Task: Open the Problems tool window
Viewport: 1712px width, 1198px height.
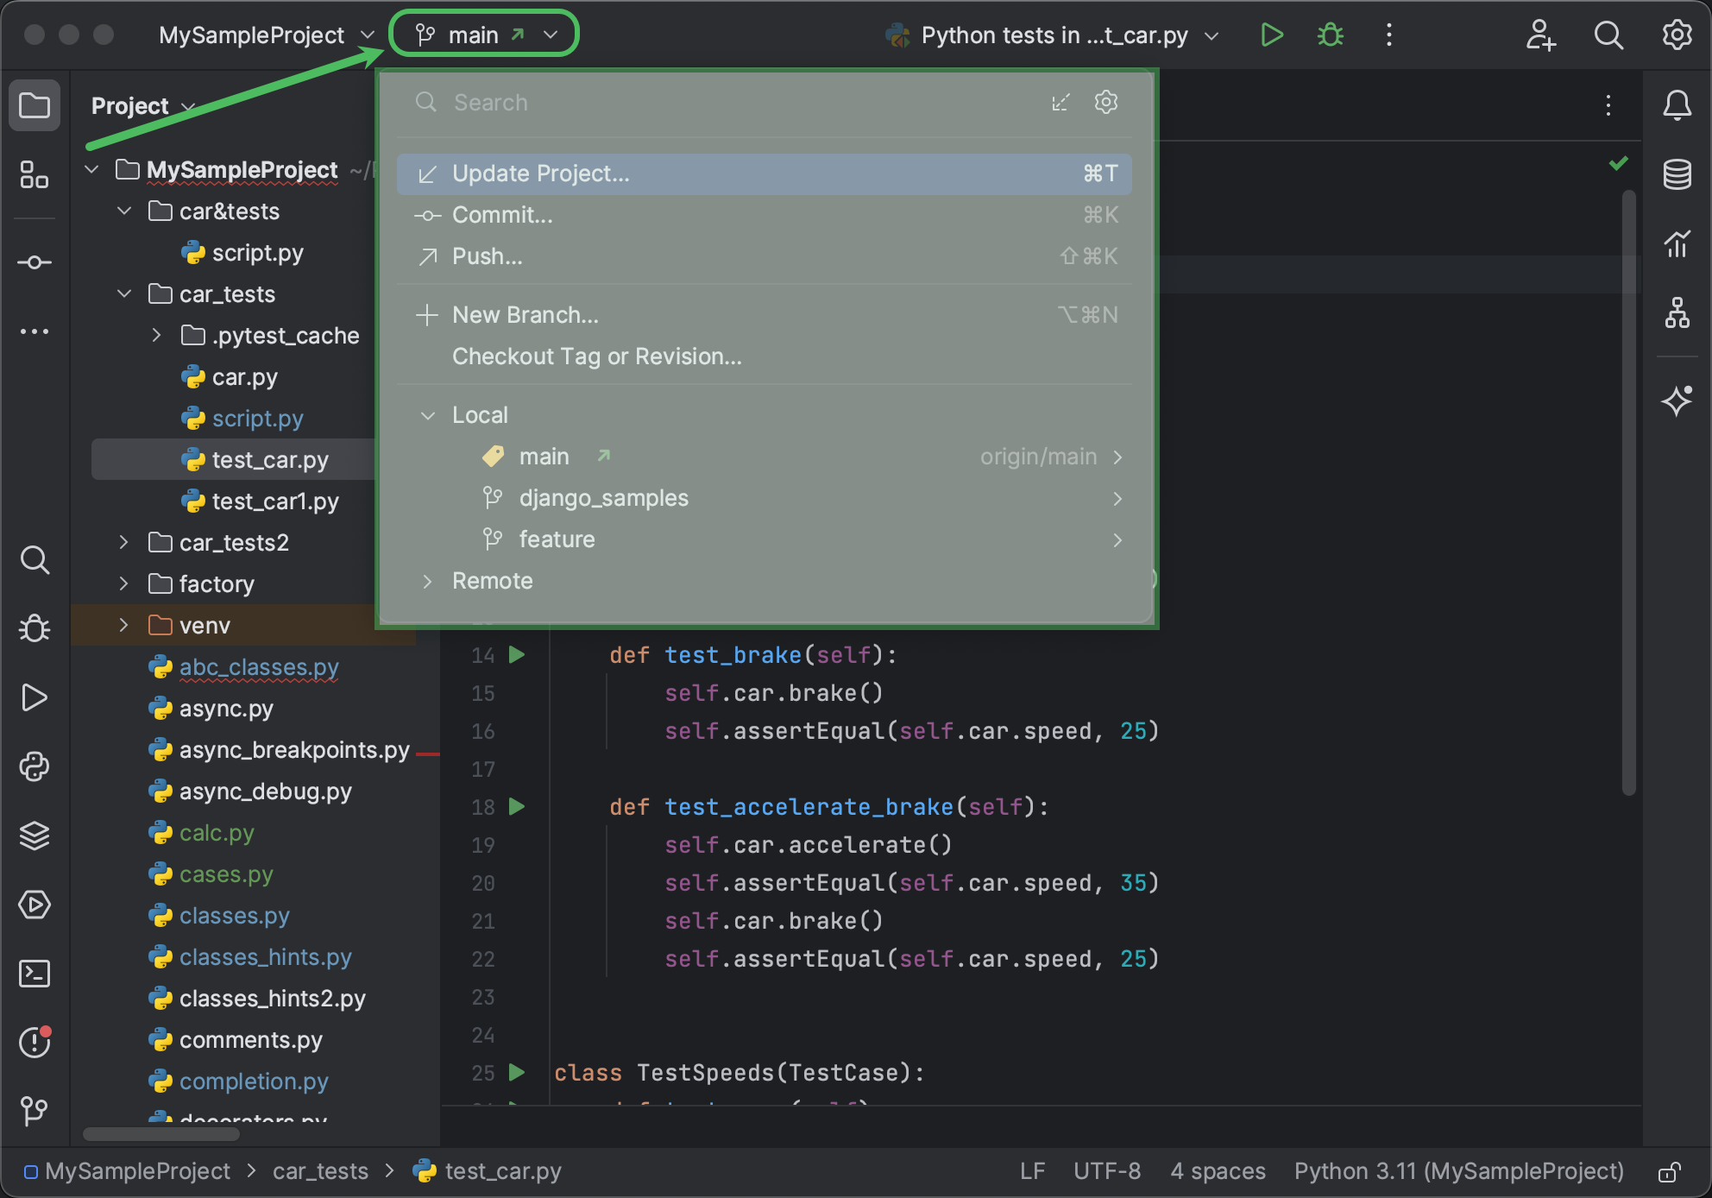Action: click(x=35, y=1043)
